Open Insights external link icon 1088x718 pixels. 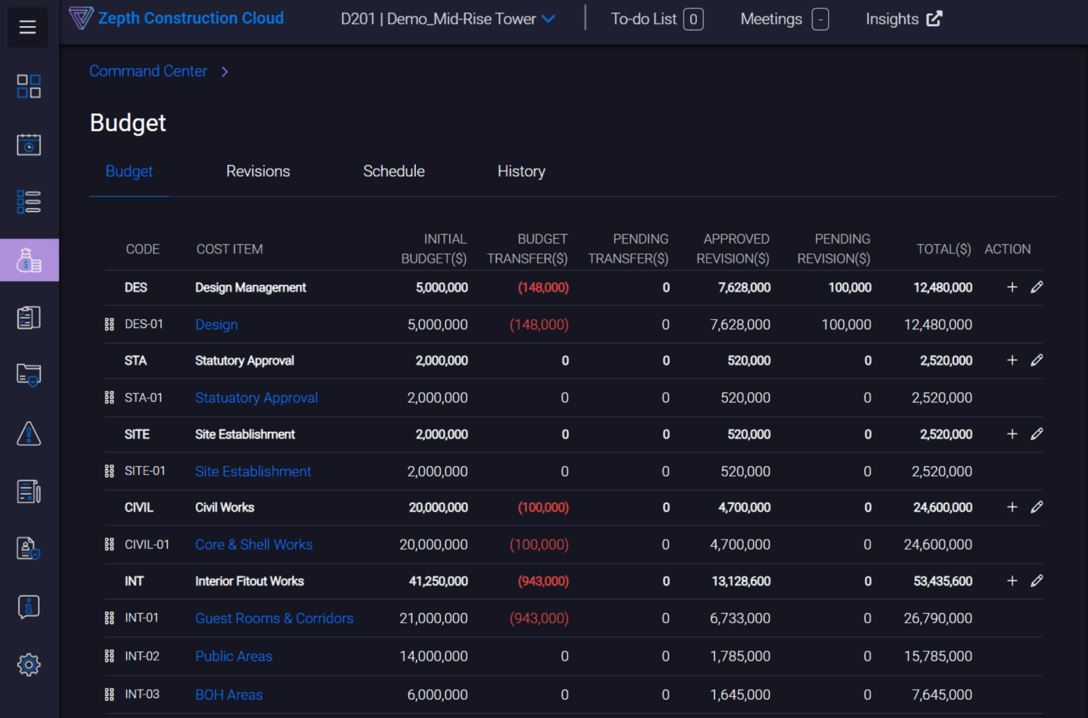[x=934, y=18]
